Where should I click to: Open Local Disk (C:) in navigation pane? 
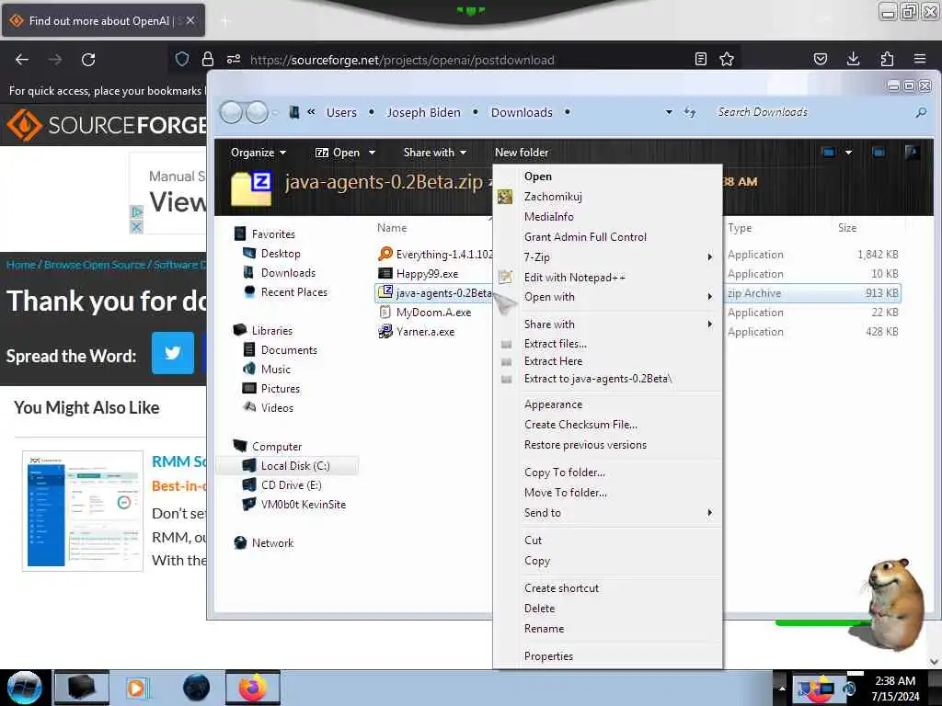(295, 466)
